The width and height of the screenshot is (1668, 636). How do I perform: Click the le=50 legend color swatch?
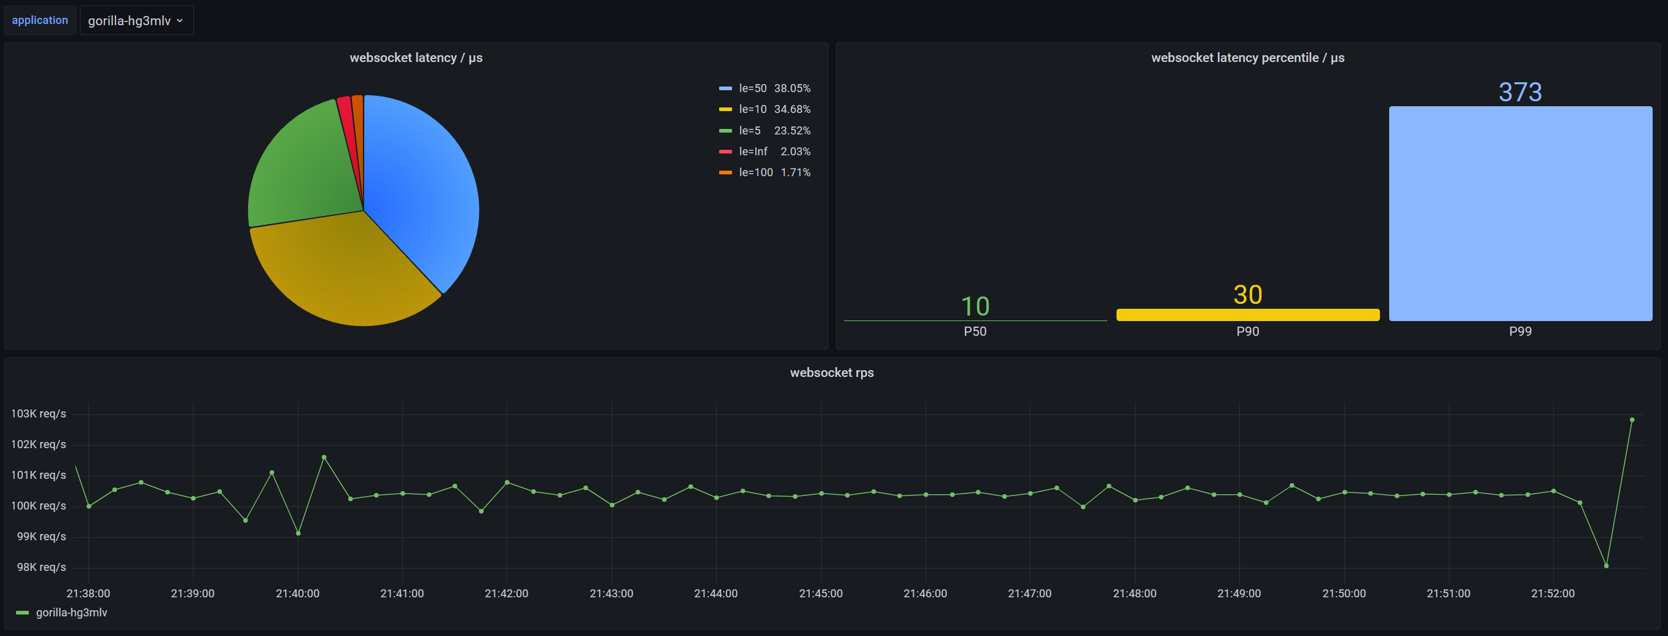tap(725, 88)
